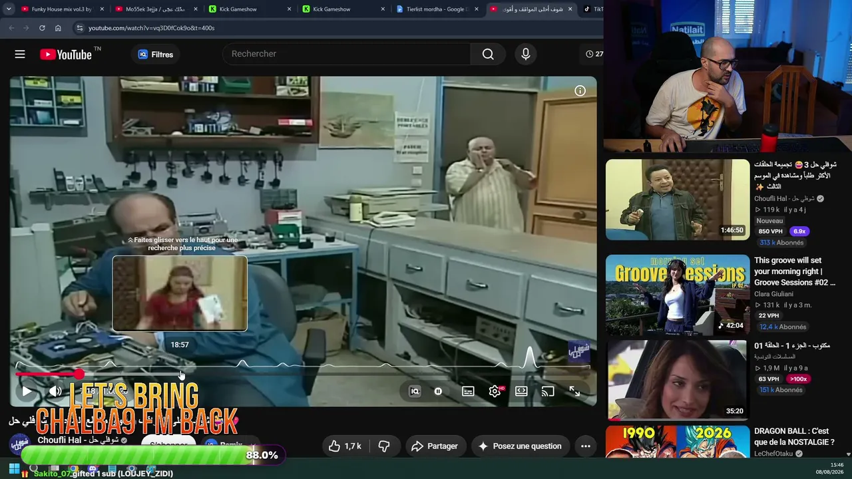This screenshot has width=852, height=479.
Task: Close the Mo55ek 3ejja tab
Action: (x=196, y=9)
